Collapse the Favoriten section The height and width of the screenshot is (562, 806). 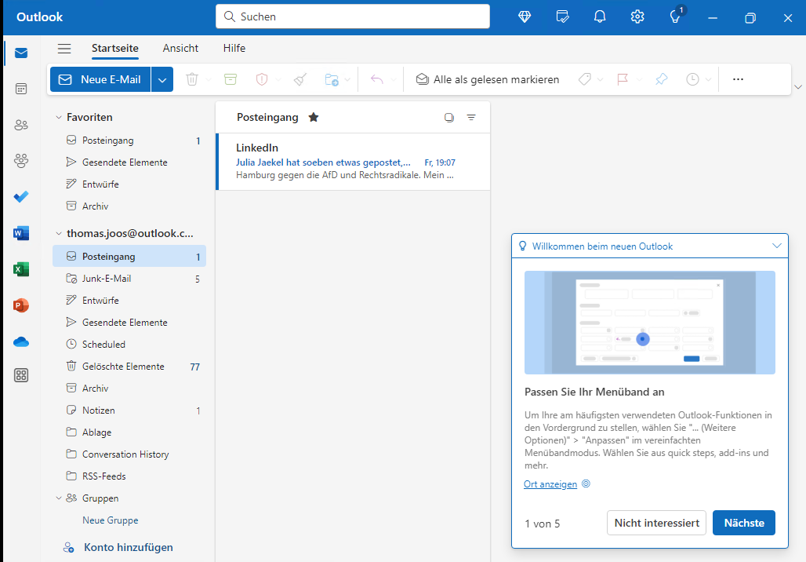58,116
